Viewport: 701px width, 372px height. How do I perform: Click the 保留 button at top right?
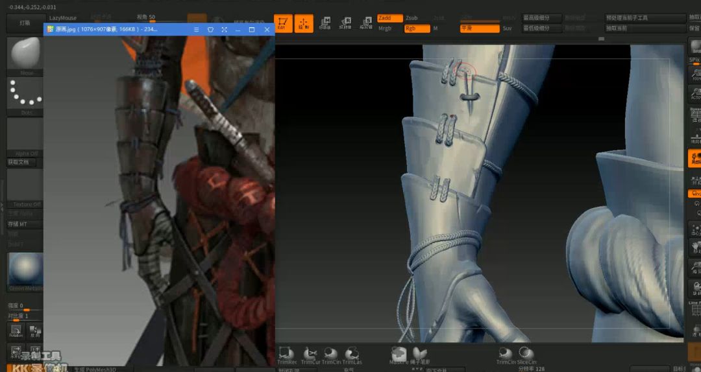(695, 28)
